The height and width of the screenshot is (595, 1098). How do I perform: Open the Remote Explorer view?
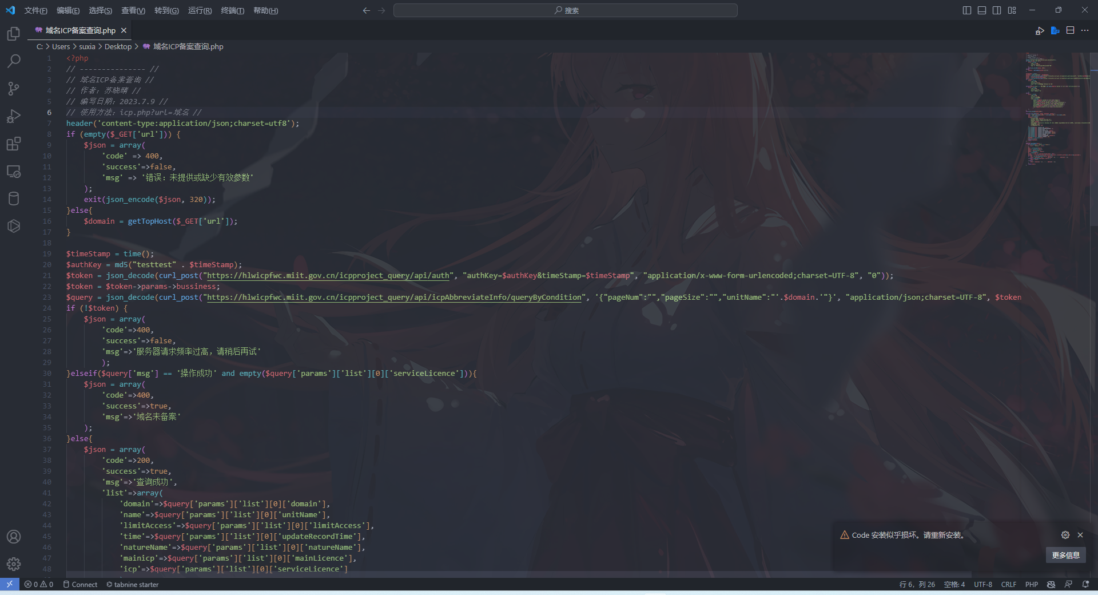[x=14, y=171]
